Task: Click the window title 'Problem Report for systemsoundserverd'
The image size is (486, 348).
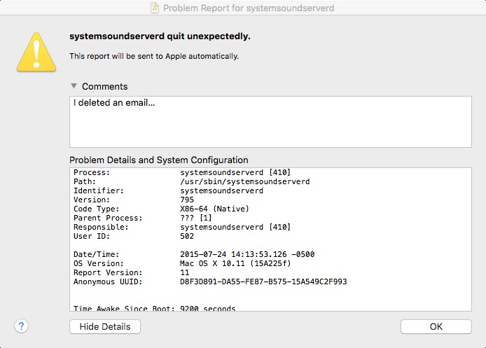Action: pos(250,8)
